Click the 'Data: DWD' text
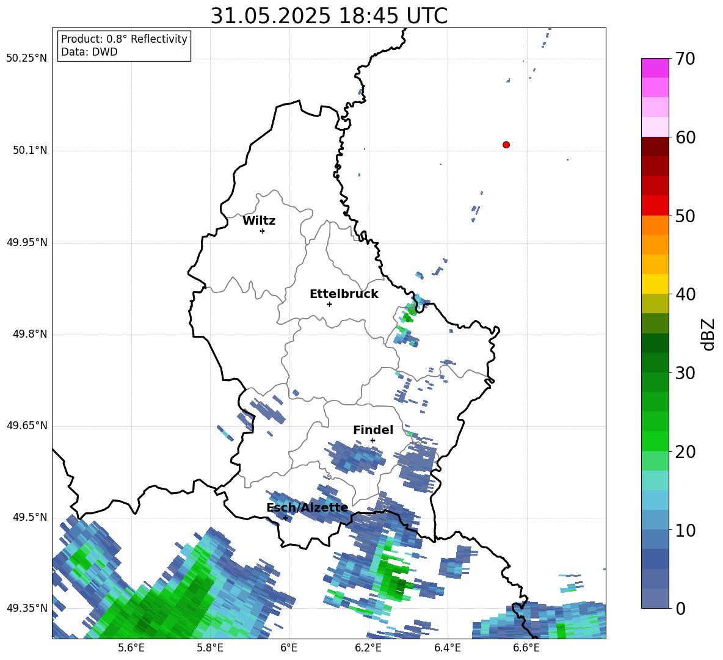The height and width of the screenshot is (660, 723). (x=89, y=52)
